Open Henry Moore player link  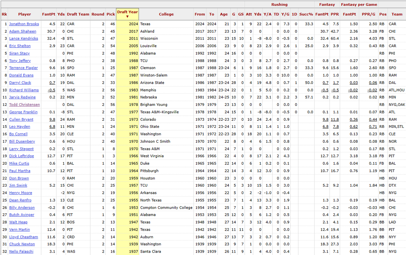tap(21, 193)
